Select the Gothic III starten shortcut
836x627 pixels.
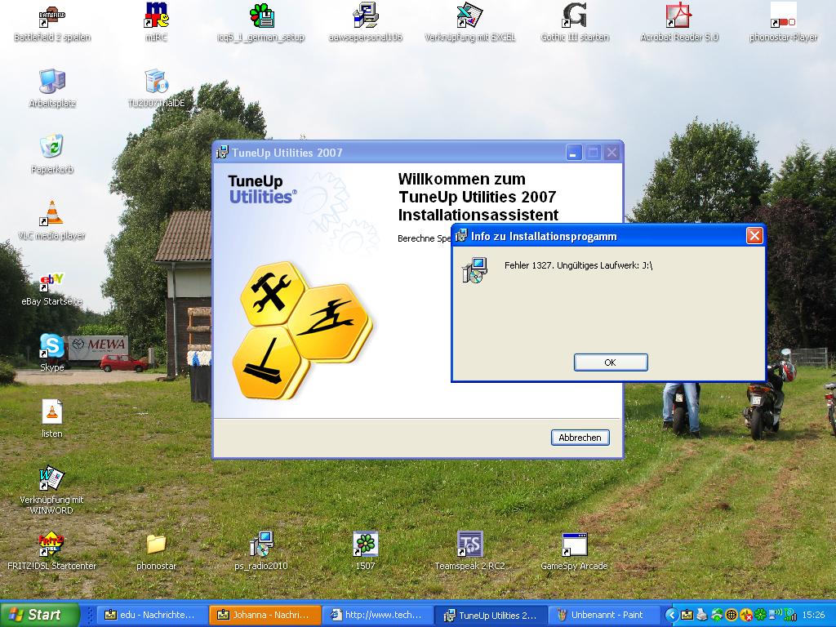(574, 23)
